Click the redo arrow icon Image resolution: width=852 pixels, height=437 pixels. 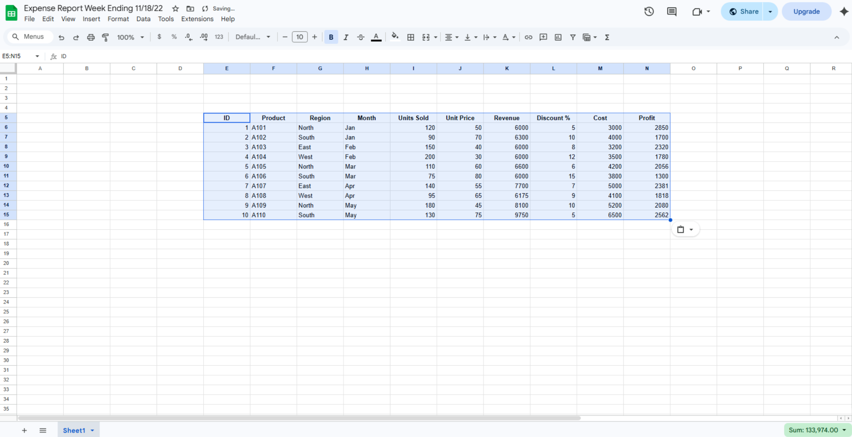(76, 37)
